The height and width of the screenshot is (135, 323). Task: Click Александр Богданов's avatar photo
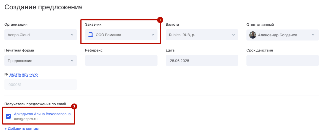point(253,35)
